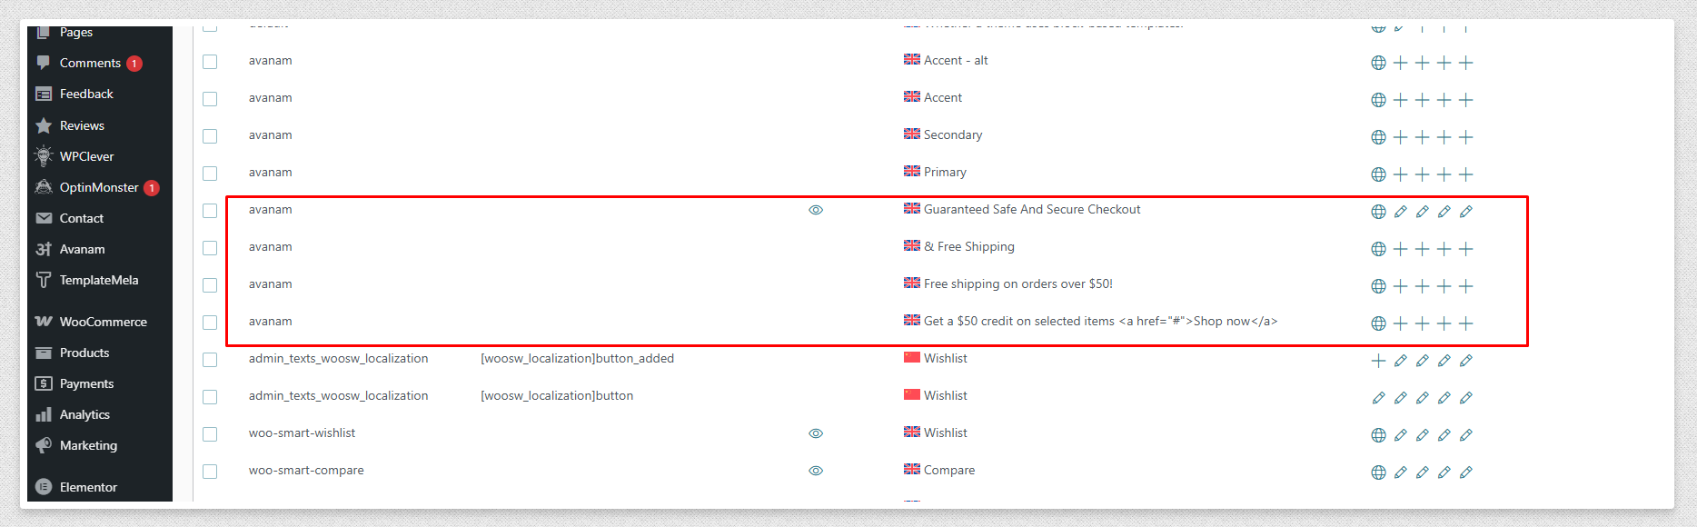Viewport: 1697px width, 527px height.
Task: Click the second plus icon for Free shipping on orders over $50!
Action: click(1422, 286)
